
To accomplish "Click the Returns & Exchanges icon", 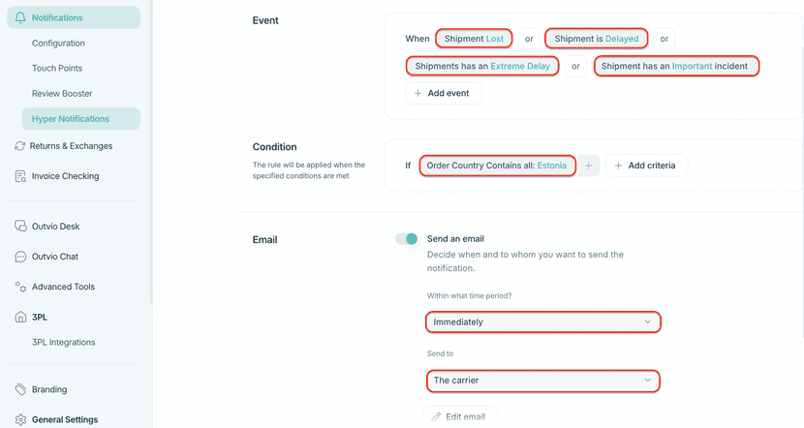I will [x=20, y=146].
